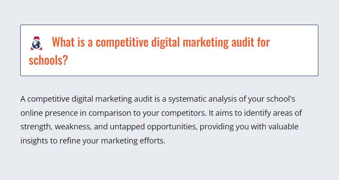Click the word "schools?" in the orange heading
The image size is (339, 180).
tap(48, 60)
